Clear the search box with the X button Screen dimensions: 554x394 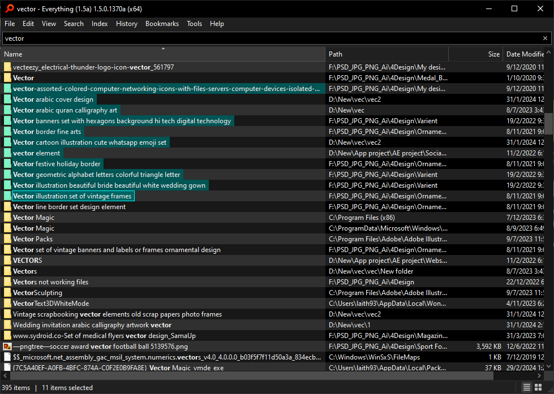pyautogui.click(x=545, y=38)
